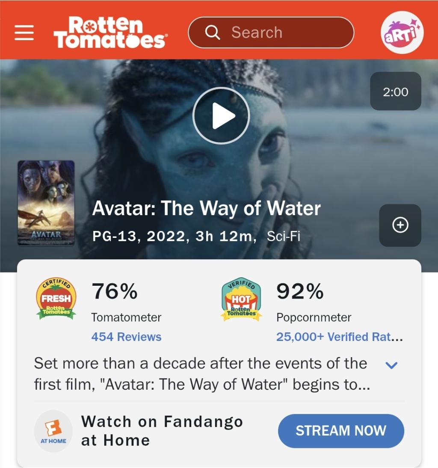The height and width of the screenshot is (468, 438).
Task: Open the aRTi assistant avatar
Action: pos(402,32)
